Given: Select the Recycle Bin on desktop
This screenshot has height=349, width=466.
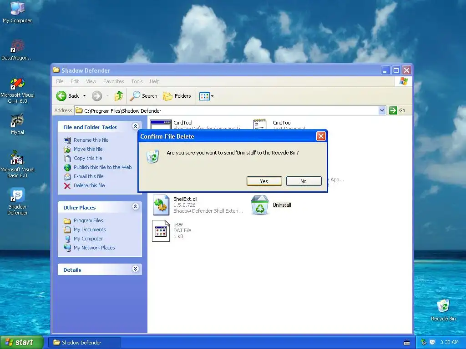Looking at the screenshot, I should [443, 310].
